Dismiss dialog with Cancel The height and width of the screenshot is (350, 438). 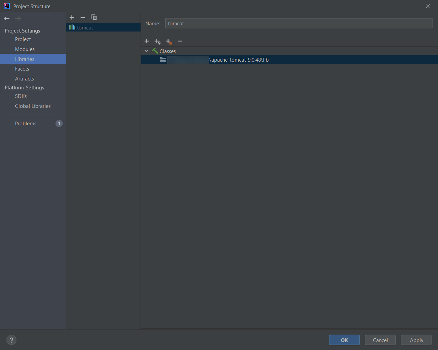380,340
